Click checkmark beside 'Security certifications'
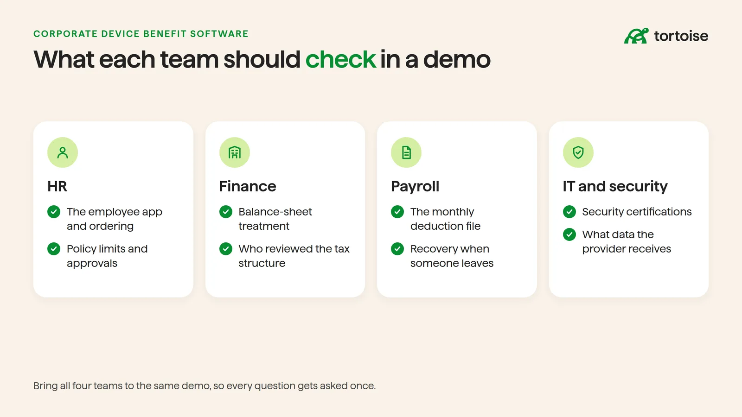 pyautogui.click(x=569, y=212)
